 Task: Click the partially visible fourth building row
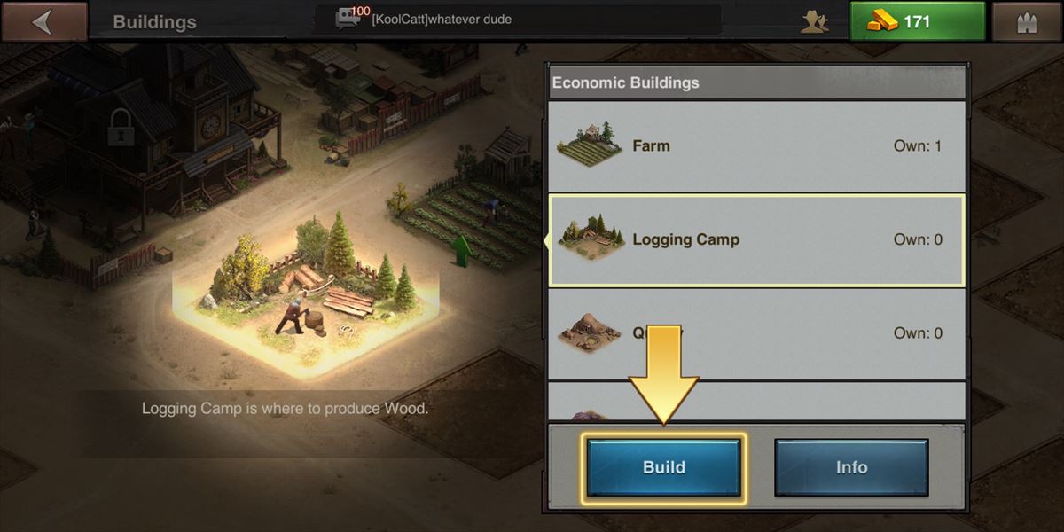point(756,402)
